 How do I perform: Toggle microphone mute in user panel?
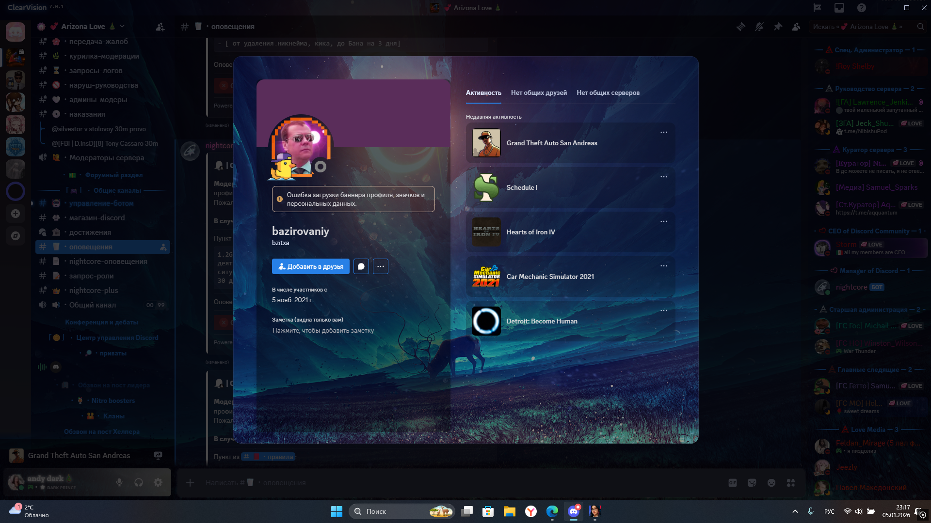119,482
